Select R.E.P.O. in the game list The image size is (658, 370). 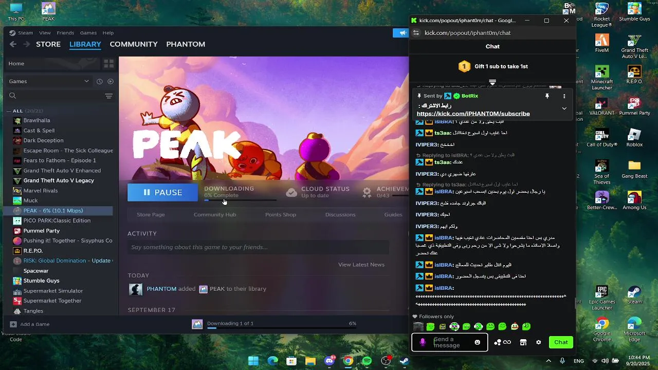click(33, 251)
